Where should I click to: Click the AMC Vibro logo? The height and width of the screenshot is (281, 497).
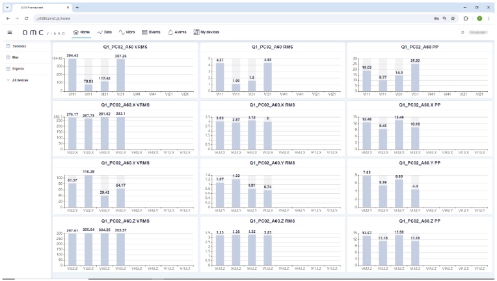click(x=43, y=32)
